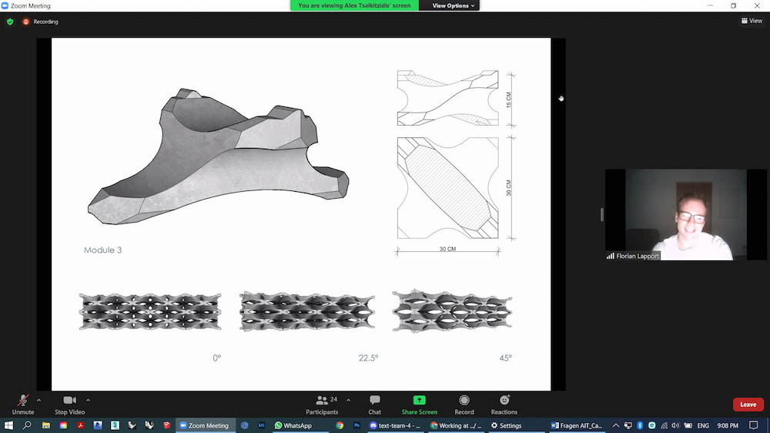770x433 pixels.
Task: Expand the participants options chevron
Action: [x=348, y=400]
